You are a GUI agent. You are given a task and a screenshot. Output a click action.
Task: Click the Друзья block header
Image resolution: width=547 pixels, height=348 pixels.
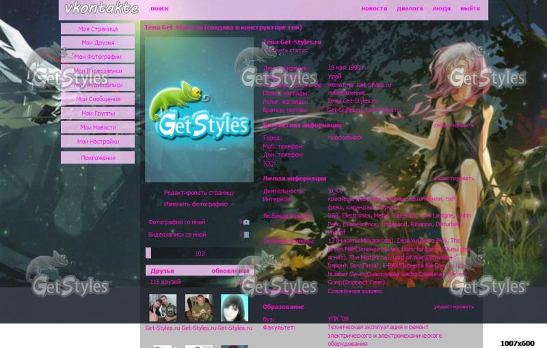tap(200, 271)
